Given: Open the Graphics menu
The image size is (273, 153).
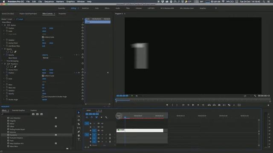Looking at the screenshot, I should 70,2.
